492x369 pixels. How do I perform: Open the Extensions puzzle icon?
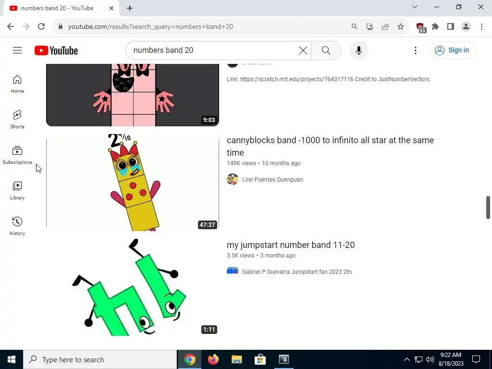(435, 27)
